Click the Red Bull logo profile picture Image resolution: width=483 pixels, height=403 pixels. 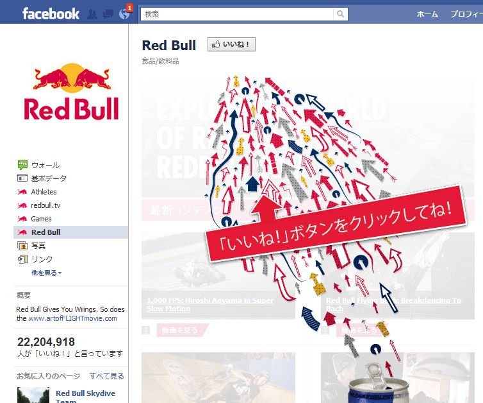71,91
